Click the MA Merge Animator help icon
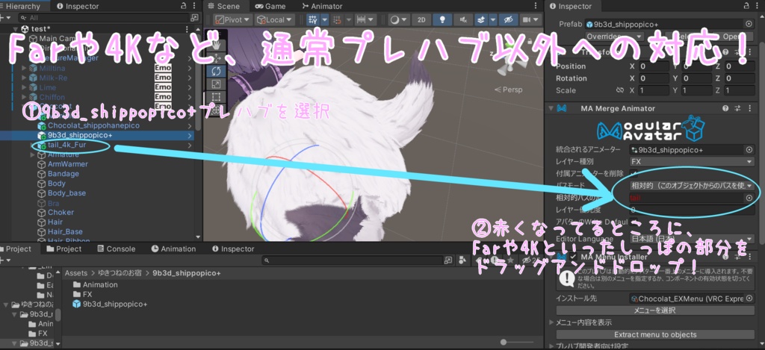The image size is (765, 350). [x=725, y=108]
